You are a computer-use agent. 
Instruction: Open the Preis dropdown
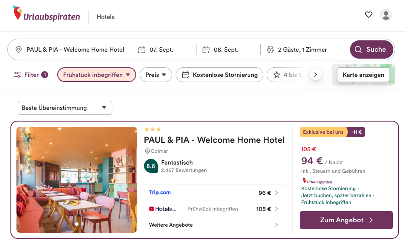click(156, 75)
